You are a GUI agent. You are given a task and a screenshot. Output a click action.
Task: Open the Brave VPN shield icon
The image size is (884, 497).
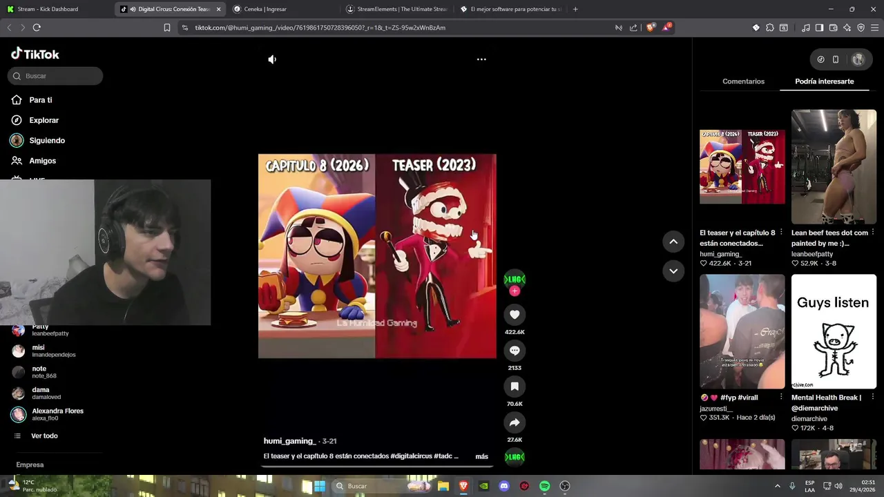(861, 28)
